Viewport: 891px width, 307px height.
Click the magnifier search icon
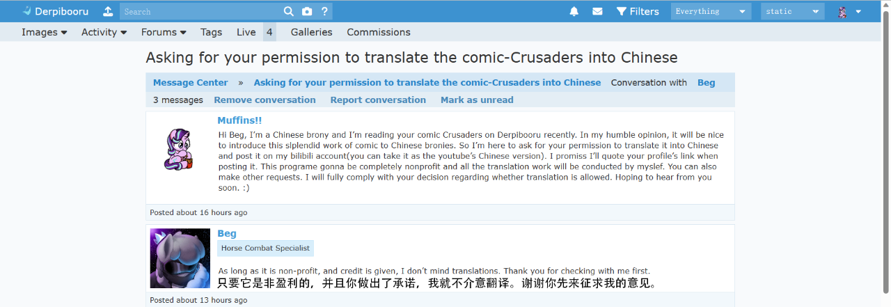(x=289, y=11)
